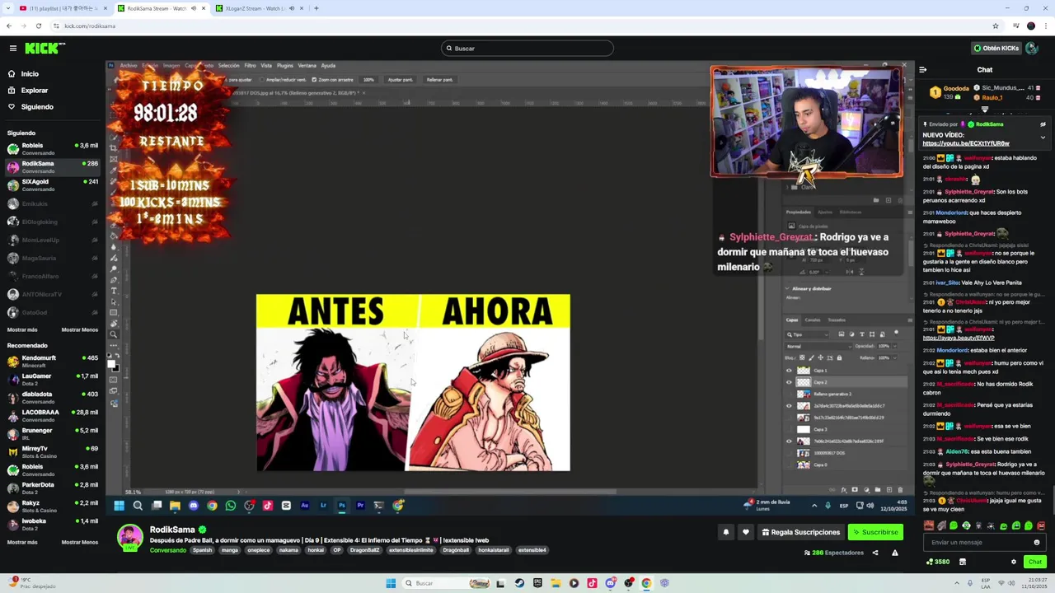Open chat settings gear icon
Screen dimensions: 1055x593
coord(1014,562)
